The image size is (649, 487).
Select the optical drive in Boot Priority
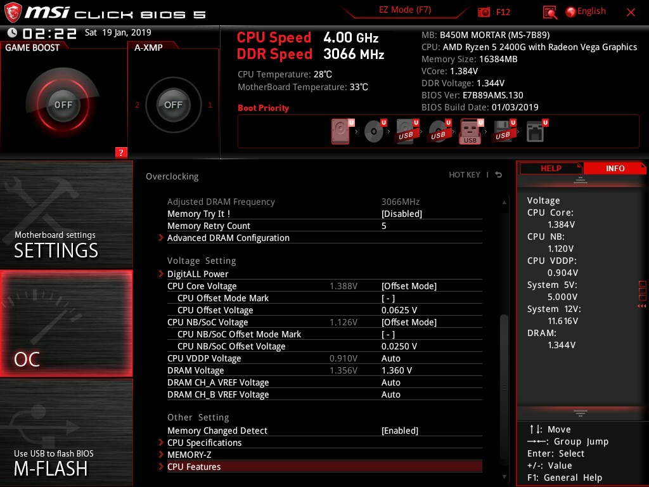(x=373, y=130)
